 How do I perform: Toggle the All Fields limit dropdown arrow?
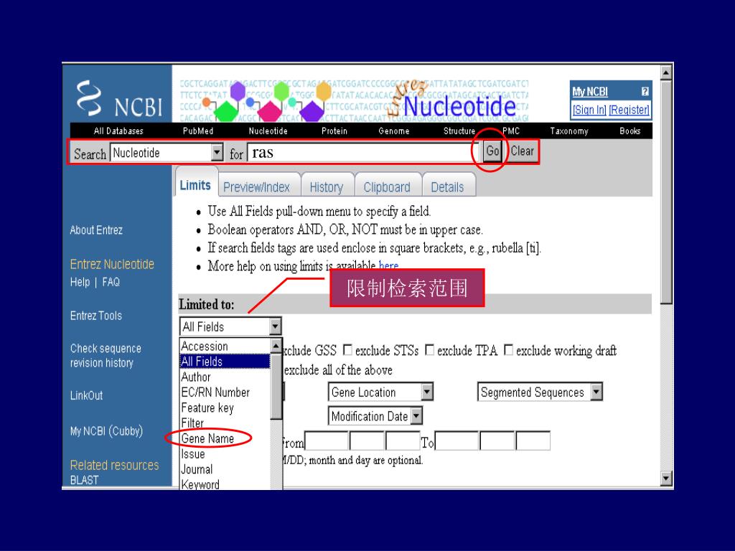point(275,326)
